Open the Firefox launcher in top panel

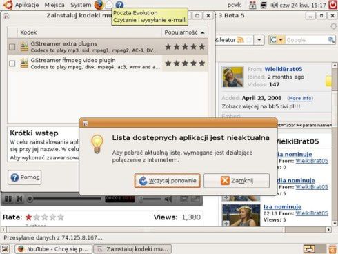click(99, 5)
